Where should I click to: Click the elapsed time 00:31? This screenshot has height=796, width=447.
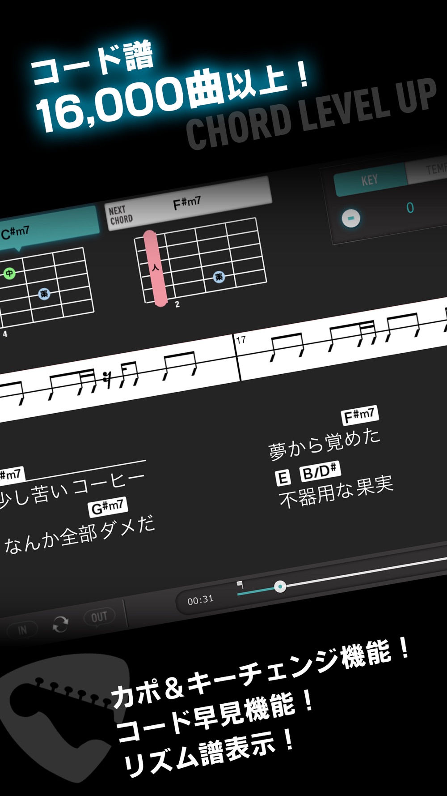(x=200, y=600)
